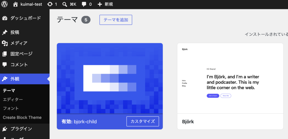Open the 新規 menu

(109, 4)
